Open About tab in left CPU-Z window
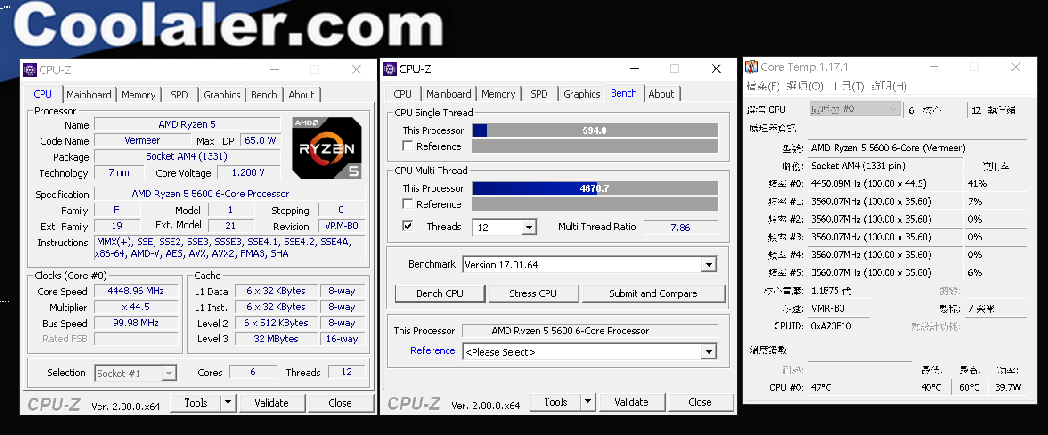This screenshot has width=1048, height=435. click(302, 95)
